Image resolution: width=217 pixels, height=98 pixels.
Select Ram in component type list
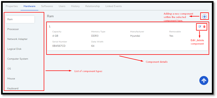click(20, 19)
